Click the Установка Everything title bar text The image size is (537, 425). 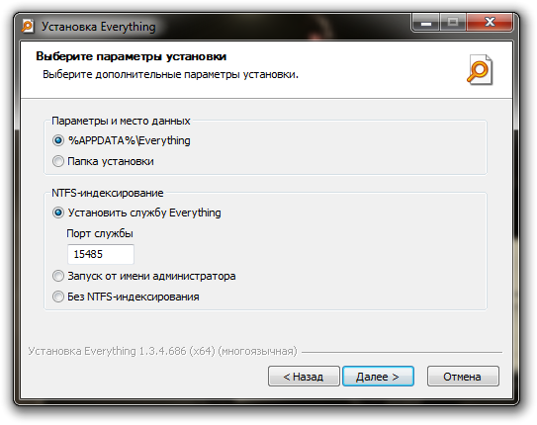[99, 27]
